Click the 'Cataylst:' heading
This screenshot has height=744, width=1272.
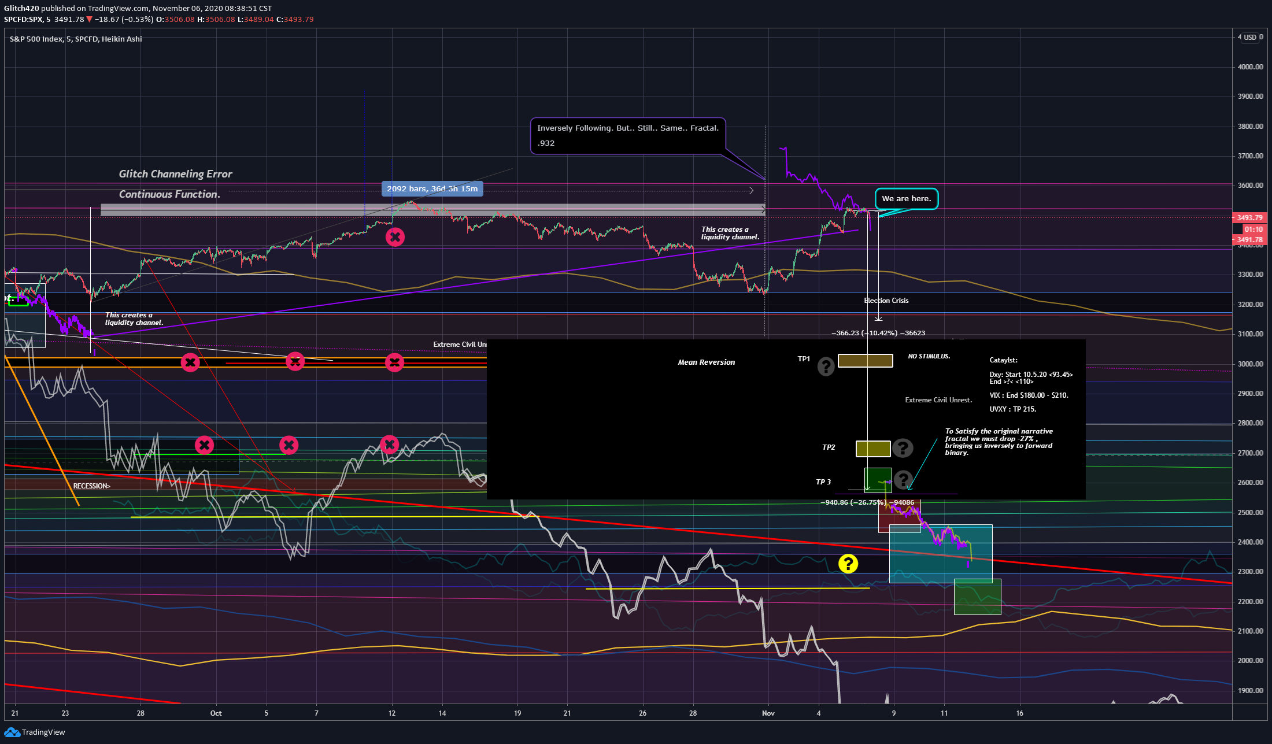pyautogui.click(x=1004, y=360)
